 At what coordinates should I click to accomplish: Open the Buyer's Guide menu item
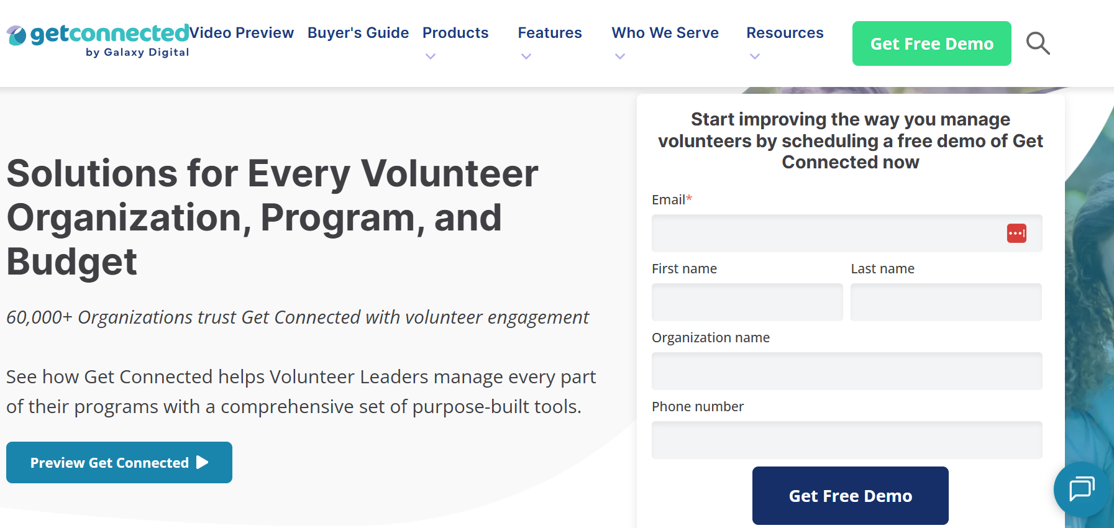[x=358, y=33]
